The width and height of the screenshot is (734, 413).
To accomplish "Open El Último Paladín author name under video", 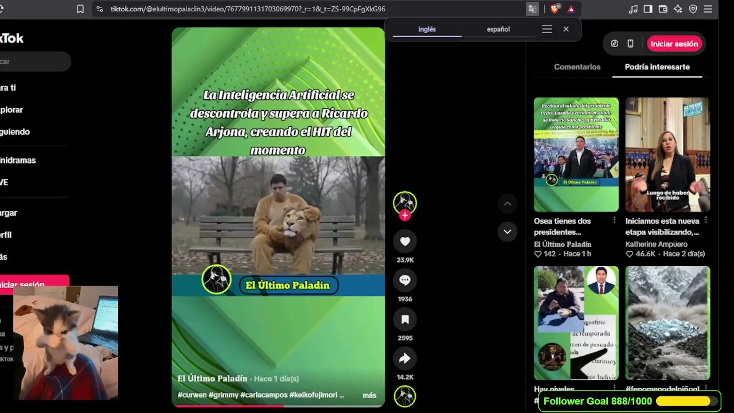I will tap(213, 379).
